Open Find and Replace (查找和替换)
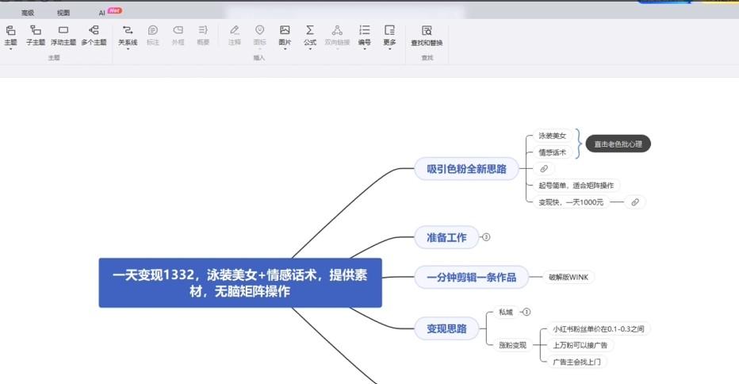The width and height of the screenshot is (739, 384). (427, 34)
